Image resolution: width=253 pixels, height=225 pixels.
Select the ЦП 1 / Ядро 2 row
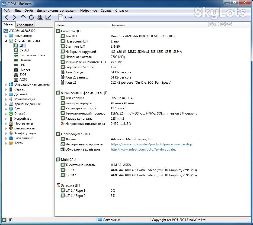coord(152,196)
